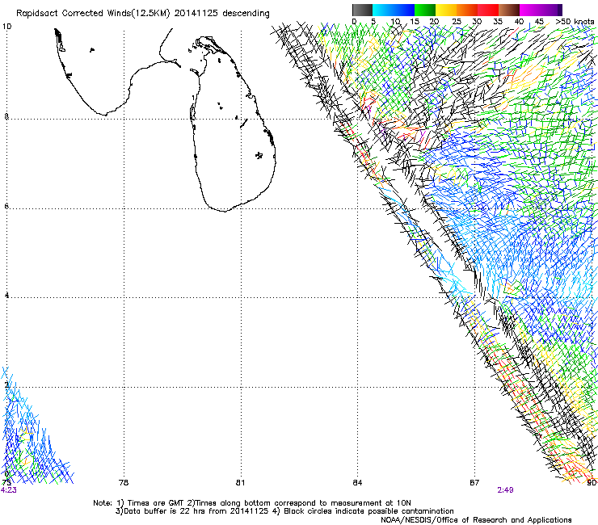Screen dimensions: 598x525
Task: Pick the magenta 40–45 knots legend swatch
Action: 530,10
